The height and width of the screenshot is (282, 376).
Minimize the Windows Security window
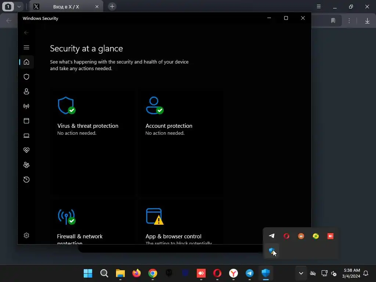click(x=269, y=18)
